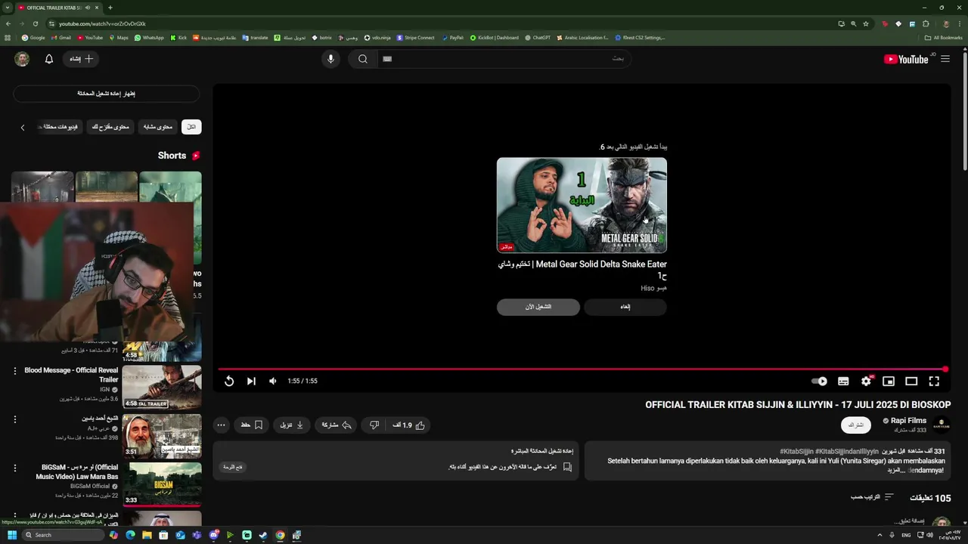
Task: Open options for the Ahmed Yassin video
Action: pos(14,419)
